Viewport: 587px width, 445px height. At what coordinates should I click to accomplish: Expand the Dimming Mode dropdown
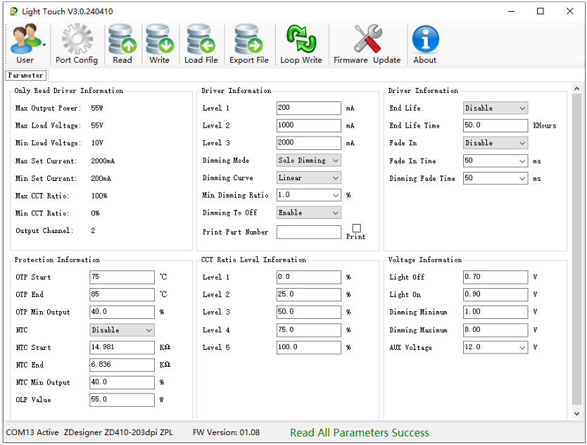309,161
